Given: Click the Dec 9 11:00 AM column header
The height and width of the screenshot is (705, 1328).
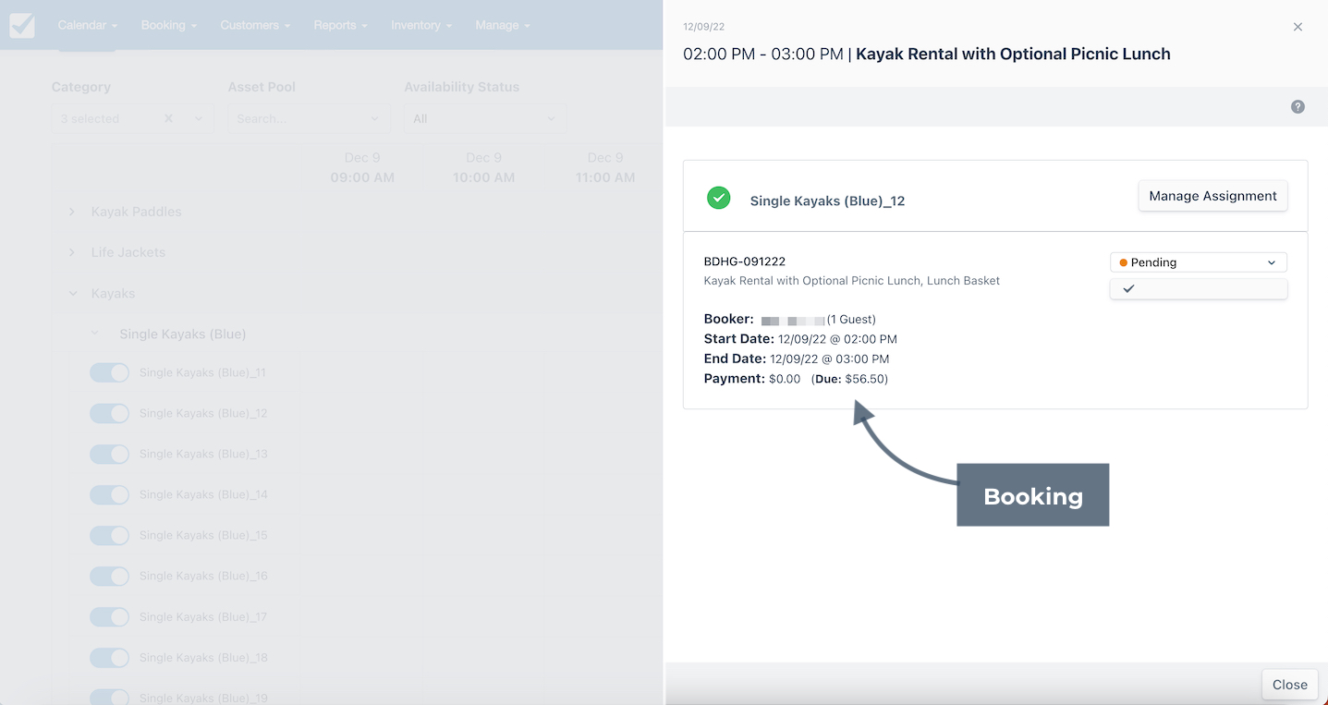Looking at the screenshot, I should [605, 167].
